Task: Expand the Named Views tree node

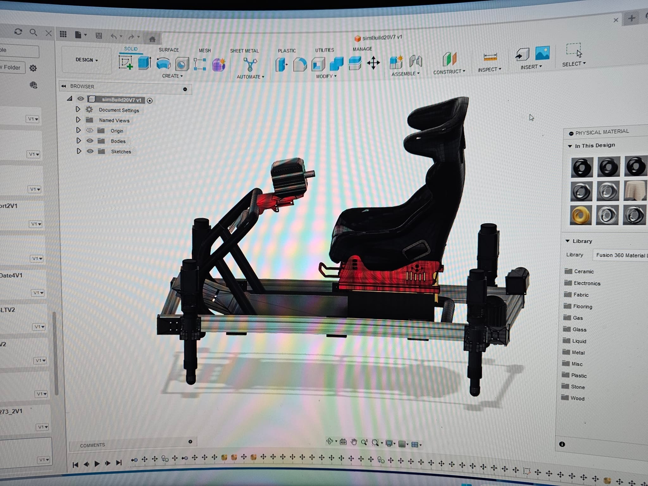Action: click(x=78, y=120)
